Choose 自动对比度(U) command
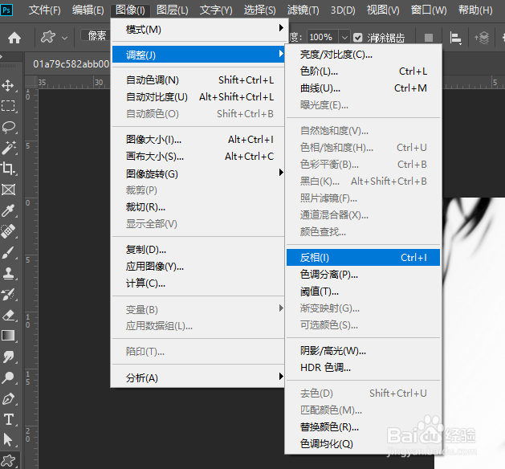Viewport: 505px width, 469px height. pos(198,96)
